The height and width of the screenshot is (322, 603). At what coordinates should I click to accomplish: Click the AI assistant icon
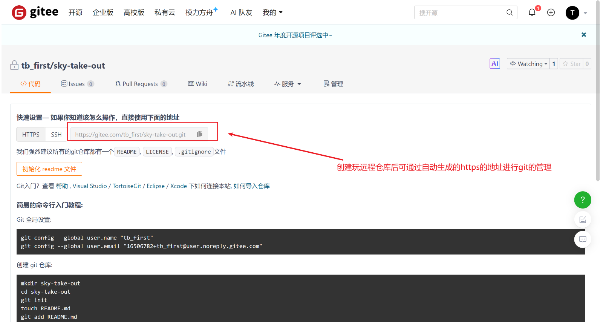click(495, 64)
